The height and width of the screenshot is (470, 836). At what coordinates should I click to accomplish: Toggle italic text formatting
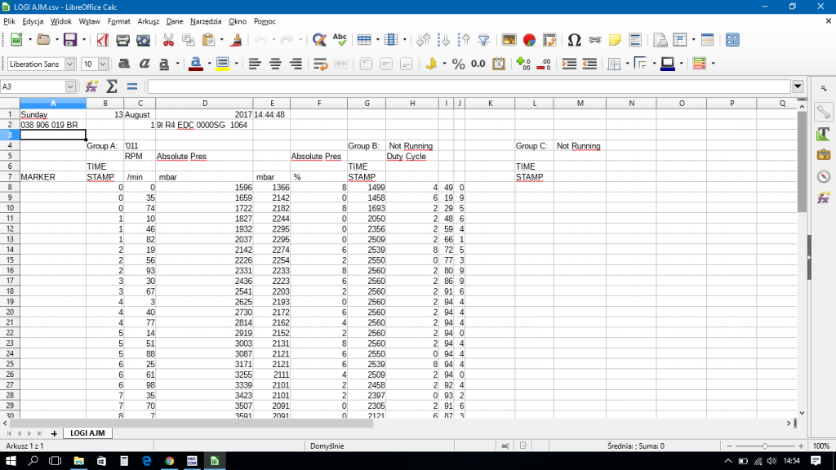pos(144,64)
